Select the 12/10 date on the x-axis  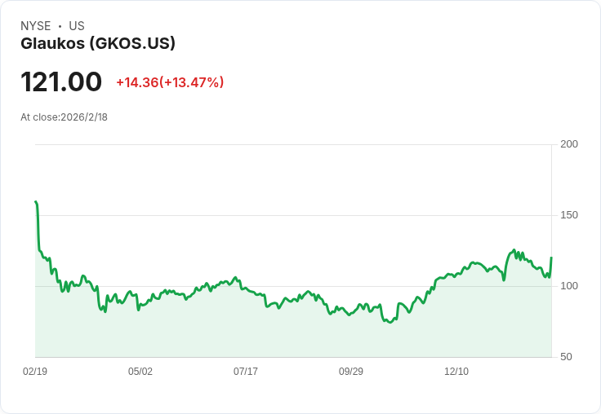456,372
